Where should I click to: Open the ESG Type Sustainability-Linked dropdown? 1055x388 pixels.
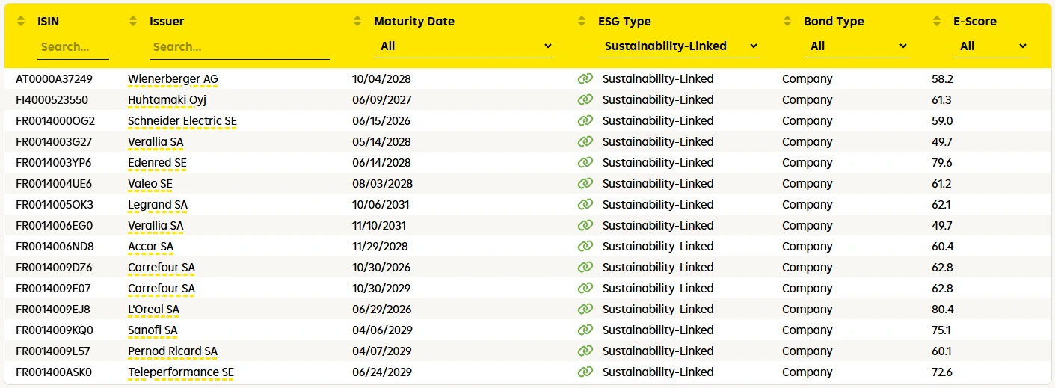(678, 46)
